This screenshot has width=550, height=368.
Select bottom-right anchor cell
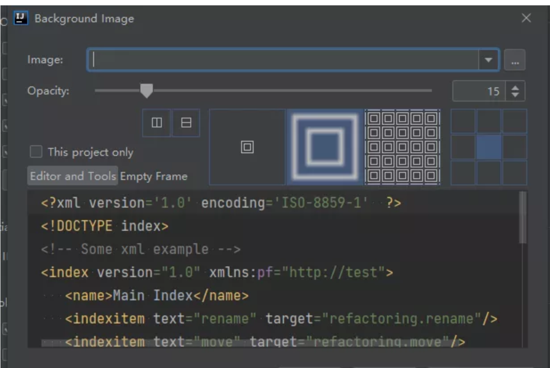pyautogui.click(x=515, y=173)
